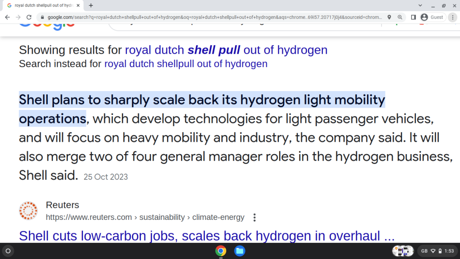
Task: Open the Guest profile menu
Action: click(x=432, y=17)
